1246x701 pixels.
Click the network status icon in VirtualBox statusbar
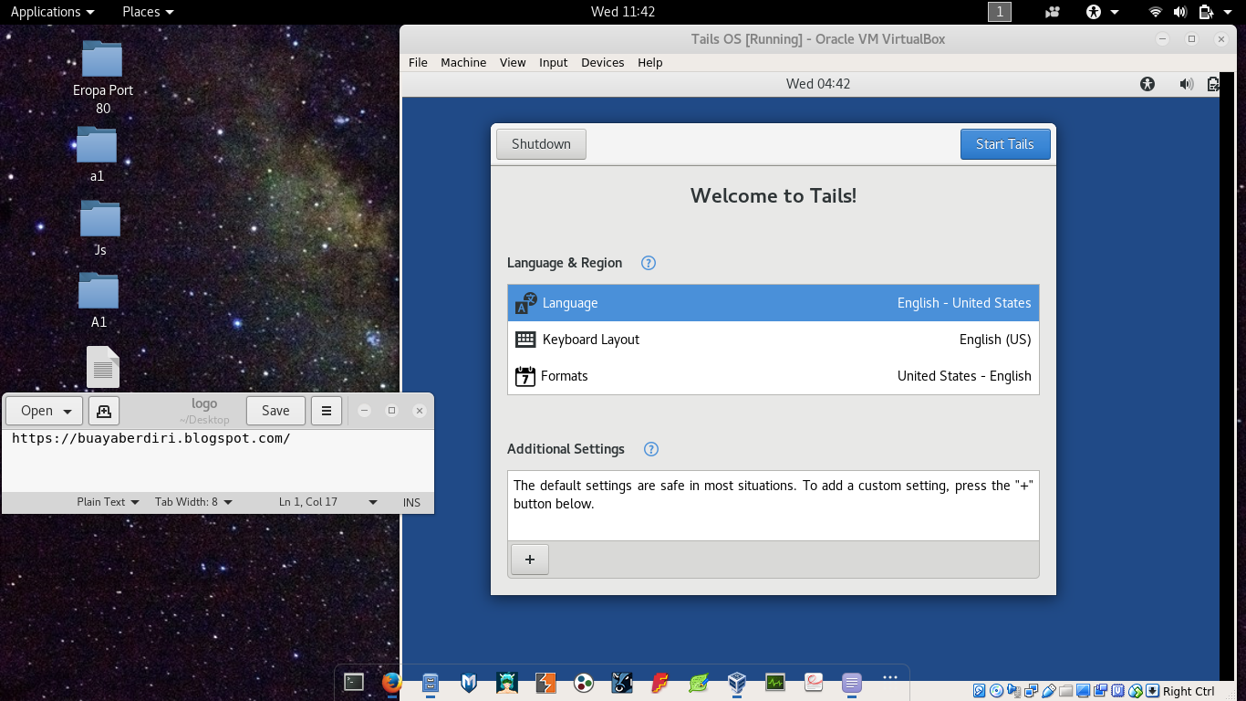tap(1031, 691)
